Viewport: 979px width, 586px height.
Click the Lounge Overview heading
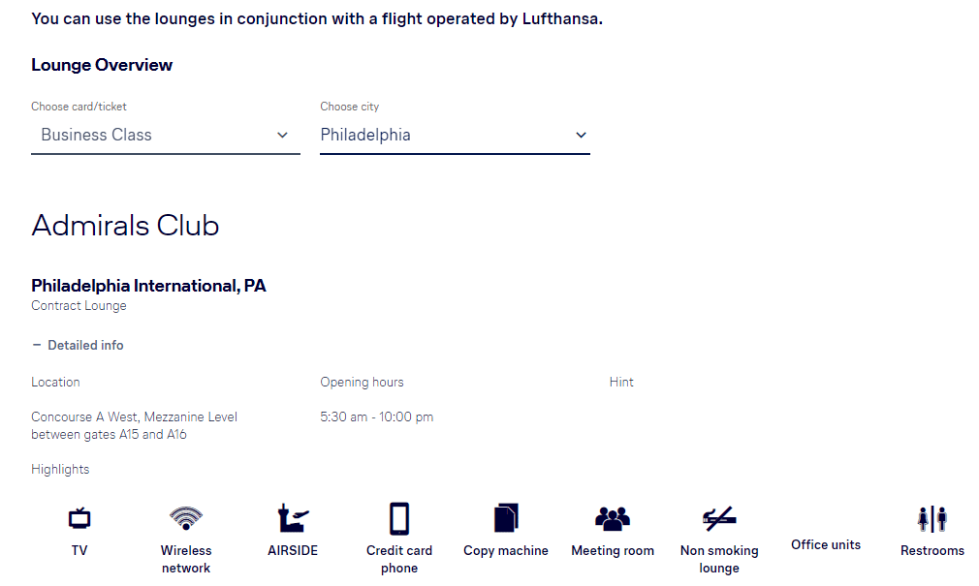(102, 65)
